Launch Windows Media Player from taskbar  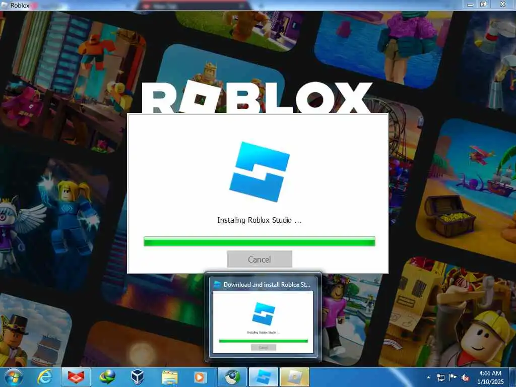(200, 377)
